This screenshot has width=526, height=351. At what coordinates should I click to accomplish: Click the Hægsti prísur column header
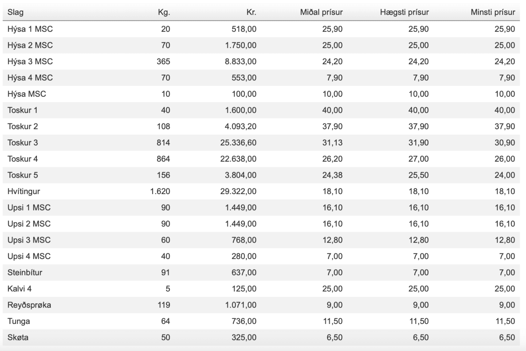click(x=404, y=12)
